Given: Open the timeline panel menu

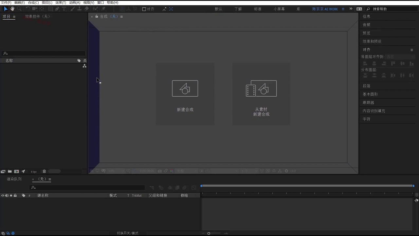Looking at the screenshot, I should (50, 179).
